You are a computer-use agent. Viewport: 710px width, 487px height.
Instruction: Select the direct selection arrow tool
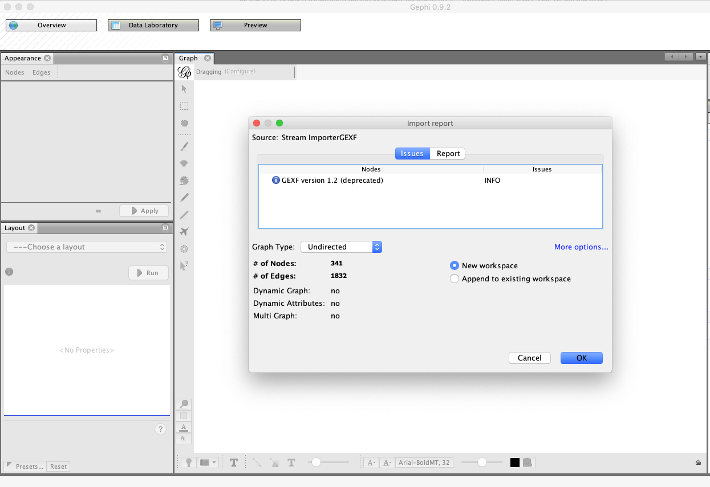pyautogui.click(x=184, y=89)
